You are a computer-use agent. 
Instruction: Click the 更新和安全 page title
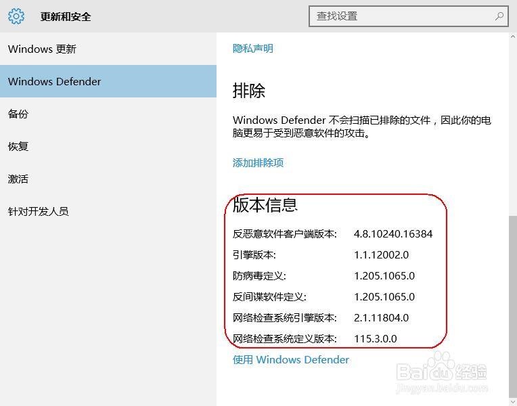[66, 16]
